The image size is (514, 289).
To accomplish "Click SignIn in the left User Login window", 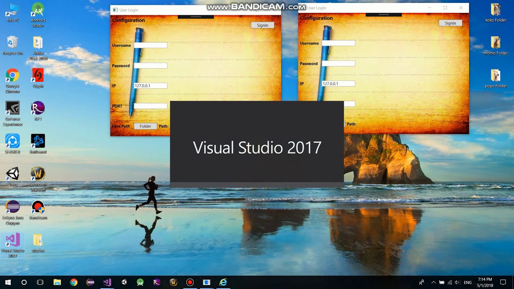I will coord(263,25).
